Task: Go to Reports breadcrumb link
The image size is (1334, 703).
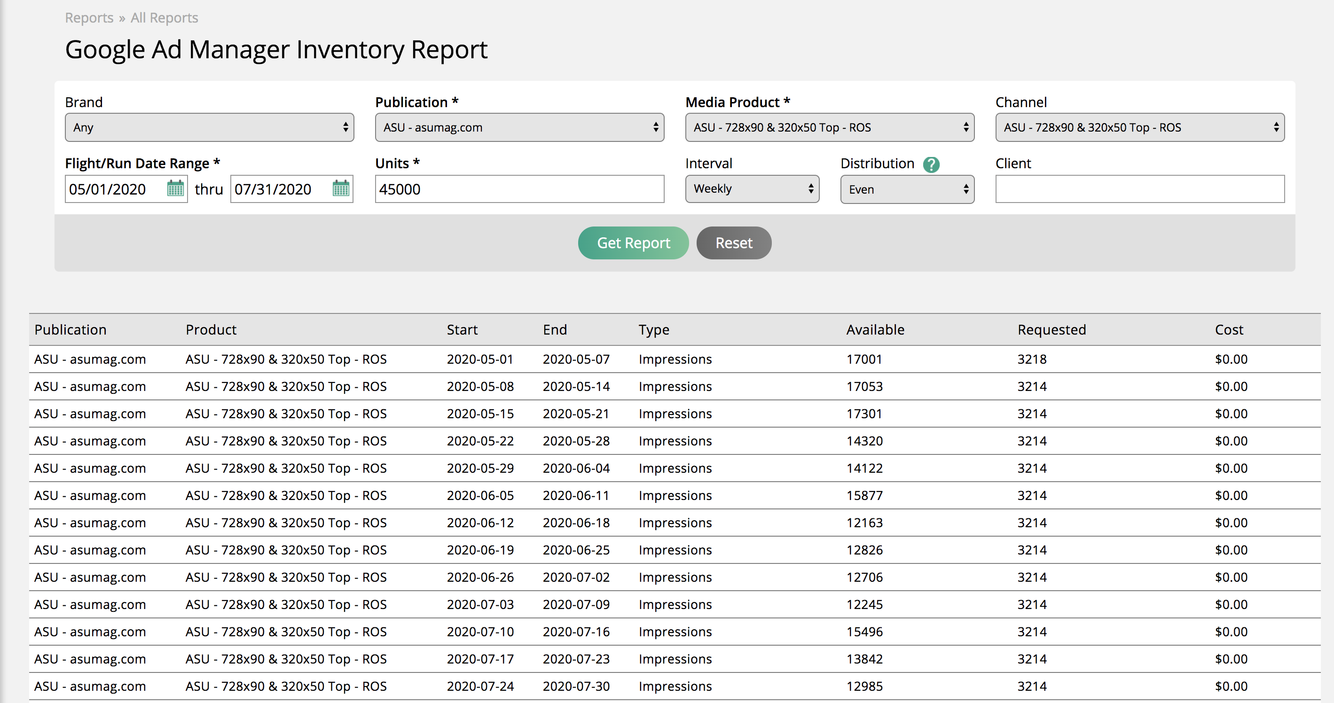Action: [89, 17]
